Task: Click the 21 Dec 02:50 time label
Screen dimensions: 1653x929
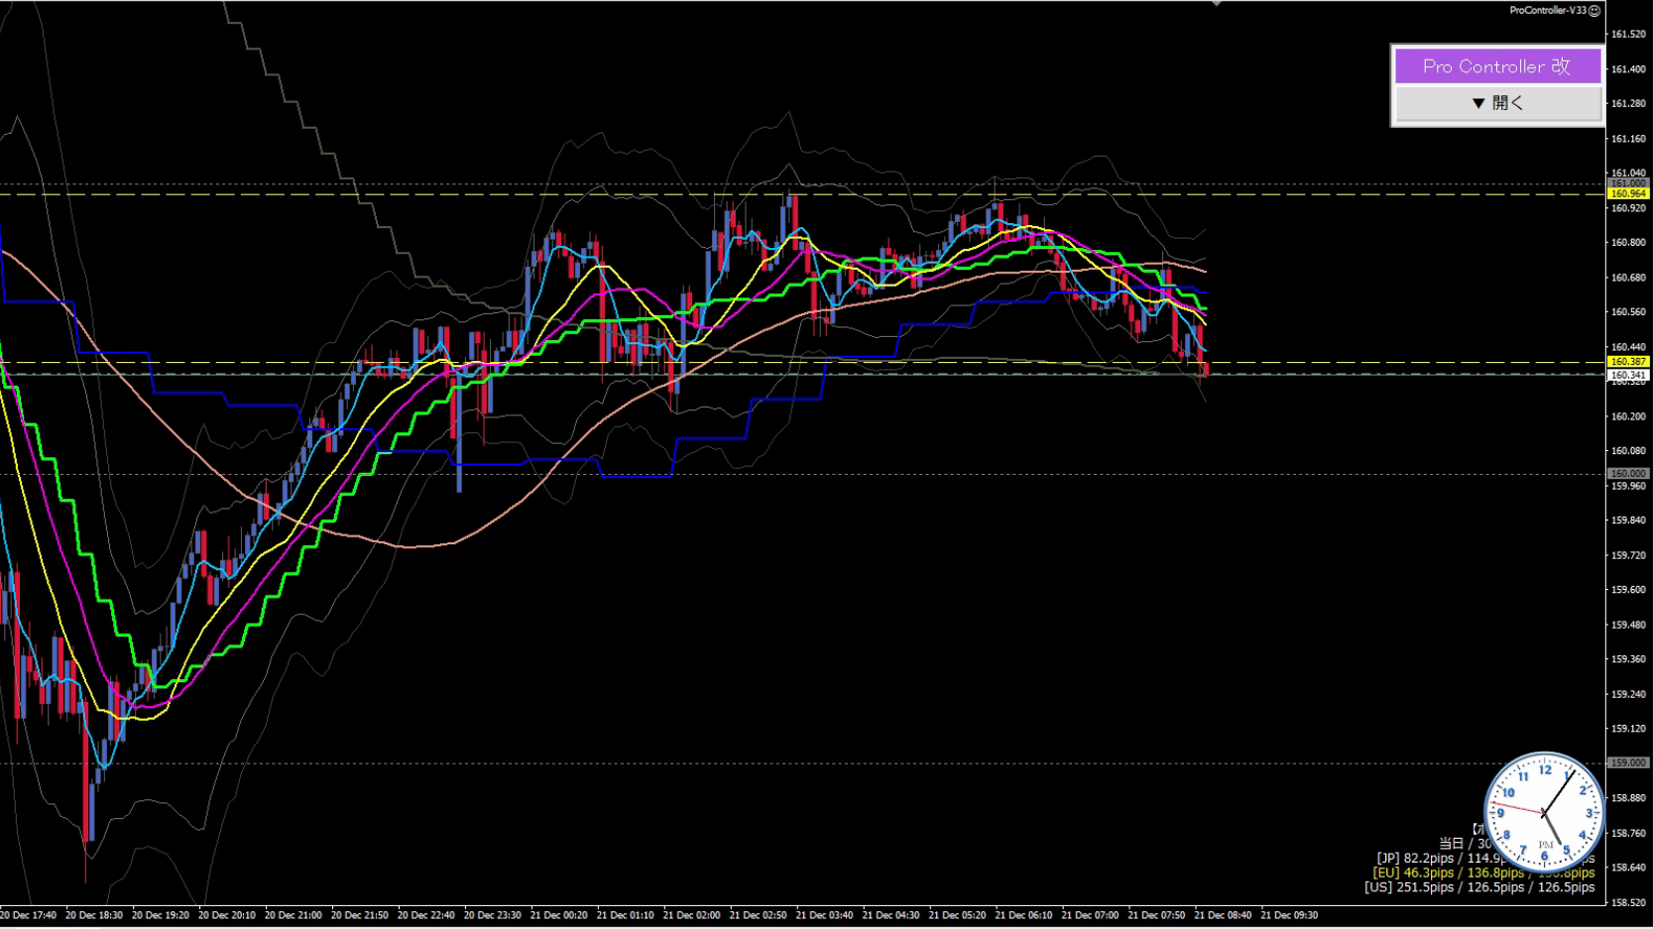Action: click(x=759, y=916)
